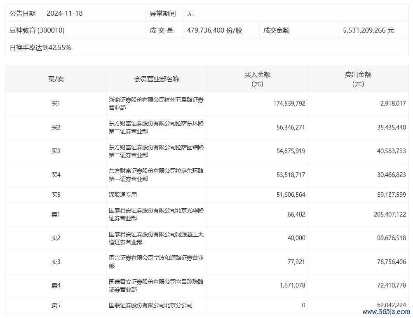413x318 pixels.
Task: Click the 成交金额 label cell
Action: coord(276,30)
